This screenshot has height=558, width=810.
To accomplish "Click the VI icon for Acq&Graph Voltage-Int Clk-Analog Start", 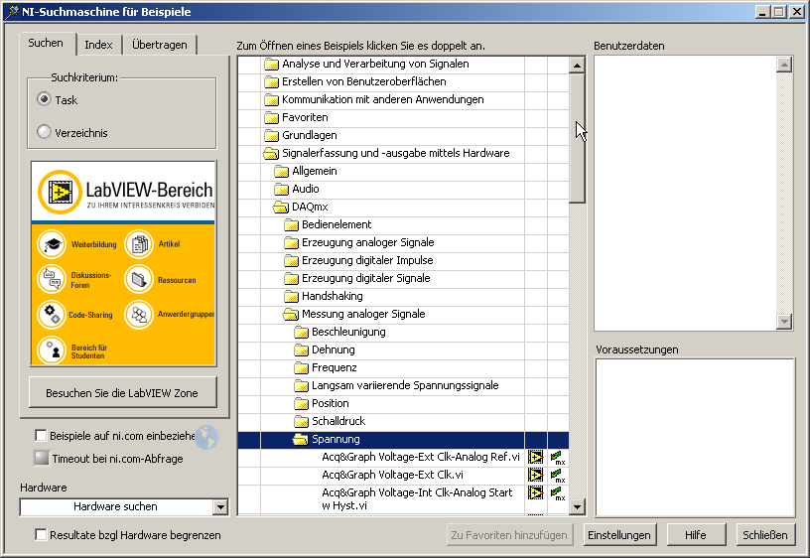I will pyautogui.click(x=536, y=492).
